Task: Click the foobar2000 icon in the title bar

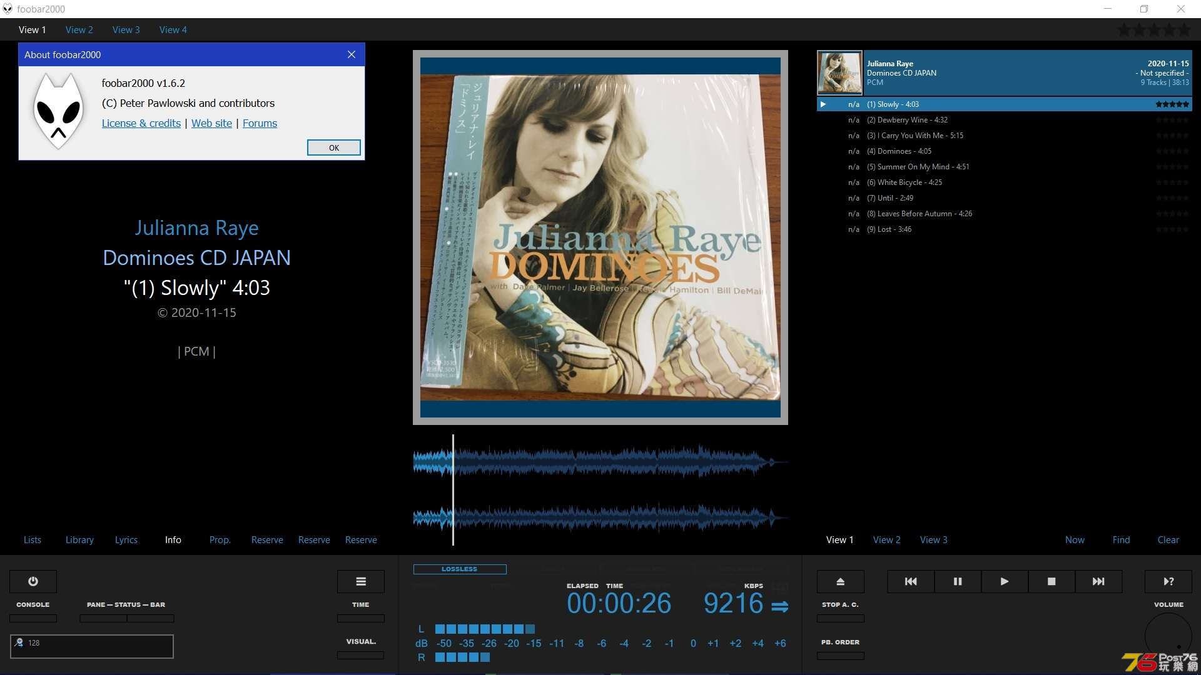Action: [x=8, y=9]
